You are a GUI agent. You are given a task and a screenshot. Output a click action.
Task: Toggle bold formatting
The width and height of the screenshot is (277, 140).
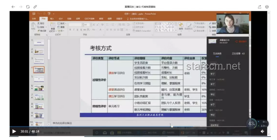(x=70, y=30)
